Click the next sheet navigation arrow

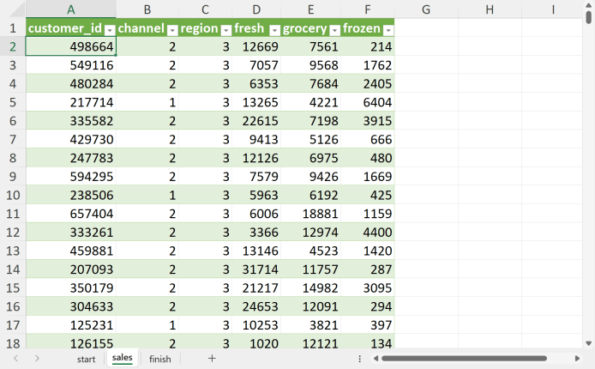37,359
